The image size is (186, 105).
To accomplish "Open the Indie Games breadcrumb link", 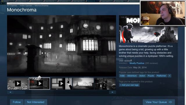I will (x=26, y=6).
